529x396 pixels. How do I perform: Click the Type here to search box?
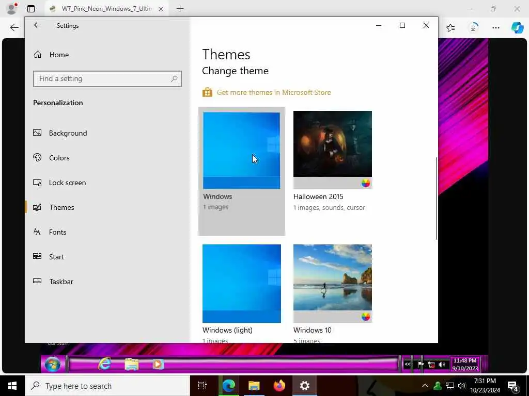[x=107, y=386]
